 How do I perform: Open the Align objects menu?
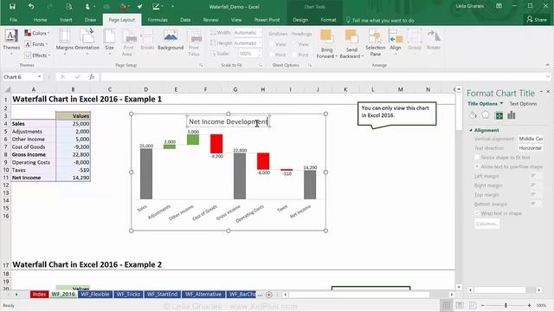click(396, 42)
